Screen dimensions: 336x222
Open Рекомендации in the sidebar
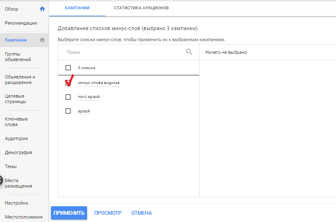pyautogui.click(x=21, y=23)
